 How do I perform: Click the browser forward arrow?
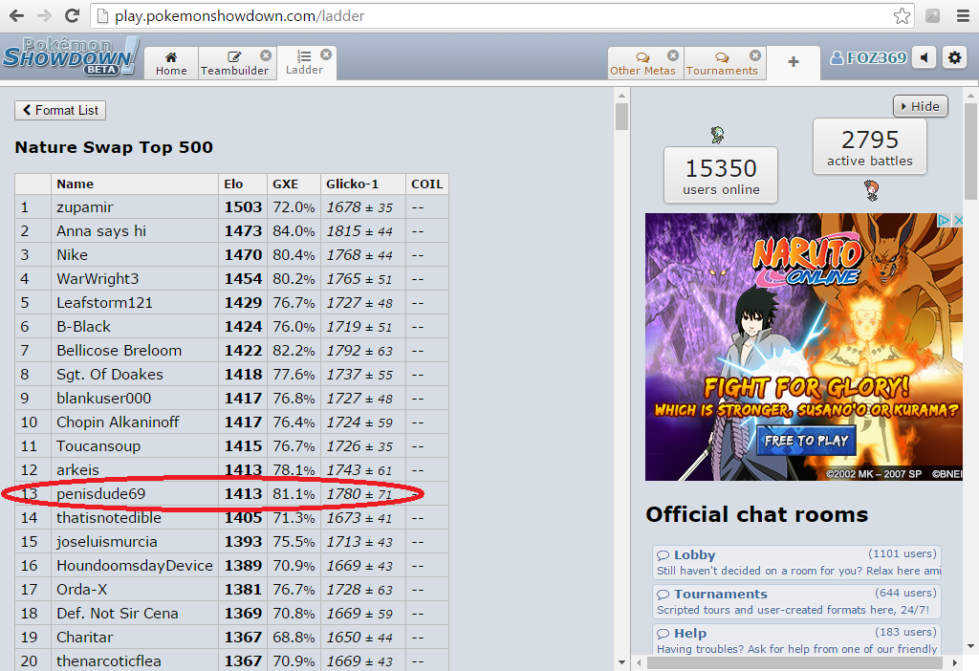tap(44, 15)
